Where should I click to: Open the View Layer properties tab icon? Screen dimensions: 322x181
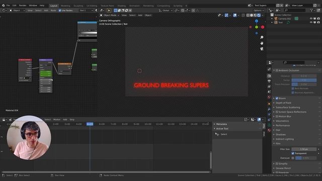(x=269, y=86)
